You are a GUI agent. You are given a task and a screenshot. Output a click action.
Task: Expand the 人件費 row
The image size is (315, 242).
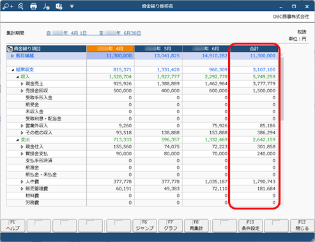pyautogui.click(x=22, y=181)
